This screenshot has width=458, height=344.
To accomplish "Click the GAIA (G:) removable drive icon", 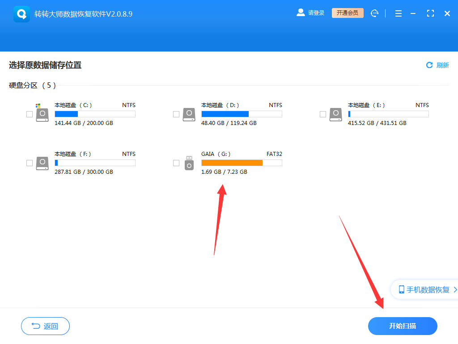I will point(189,163).
